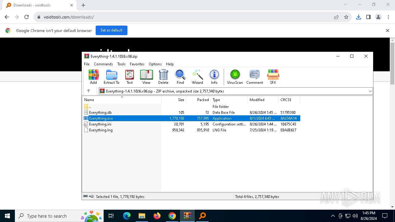Viewport: 395px width, 222px height.
Task: Start VirusScan on the archive
Action: (x=235, y=77)
